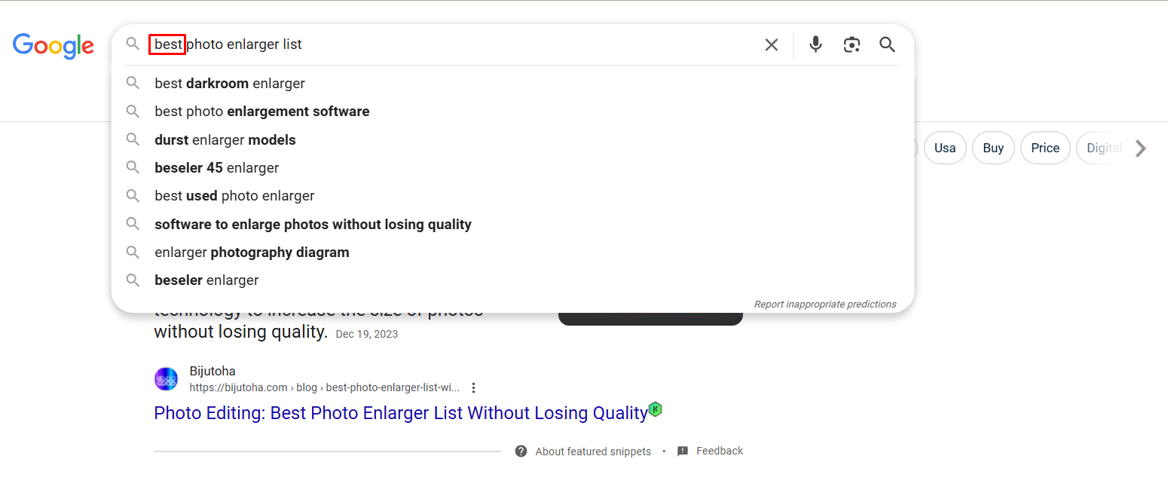
Task: Click the magnifier icon left of the search field
Action: click(133, 44)
